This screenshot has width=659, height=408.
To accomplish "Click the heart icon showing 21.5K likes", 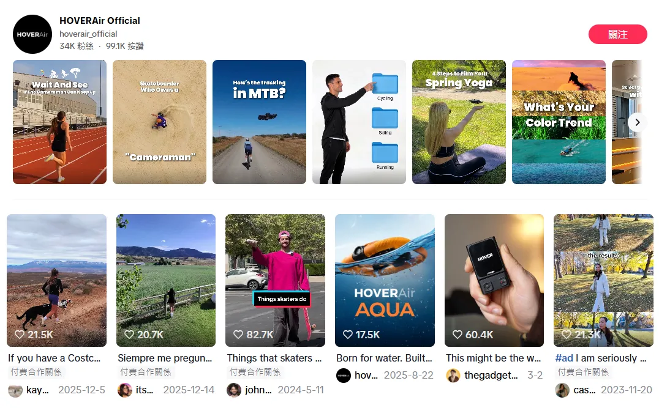I will (20, 335).
